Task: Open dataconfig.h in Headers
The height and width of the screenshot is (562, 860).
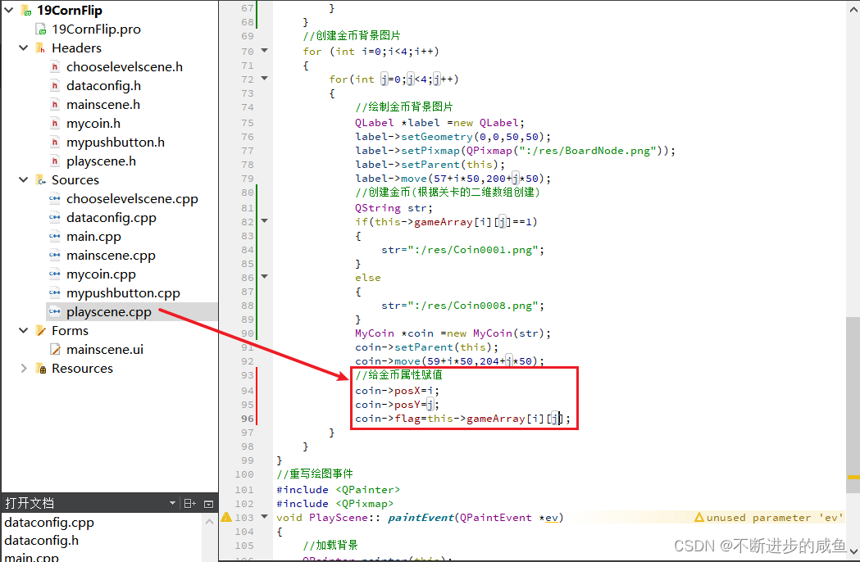Action: (x=103, y=85)
